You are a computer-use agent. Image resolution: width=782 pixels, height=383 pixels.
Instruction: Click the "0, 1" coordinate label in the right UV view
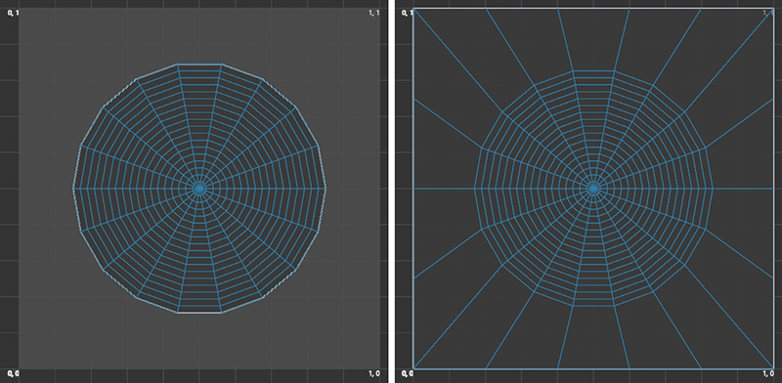pos(407,13)
